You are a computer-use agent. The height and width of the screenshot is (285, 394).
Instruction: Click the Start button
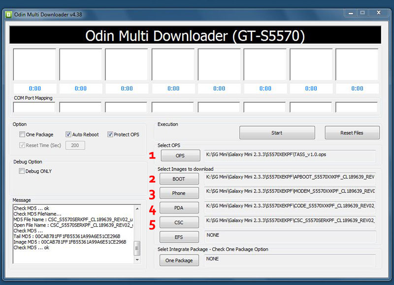tap(277, 132)
